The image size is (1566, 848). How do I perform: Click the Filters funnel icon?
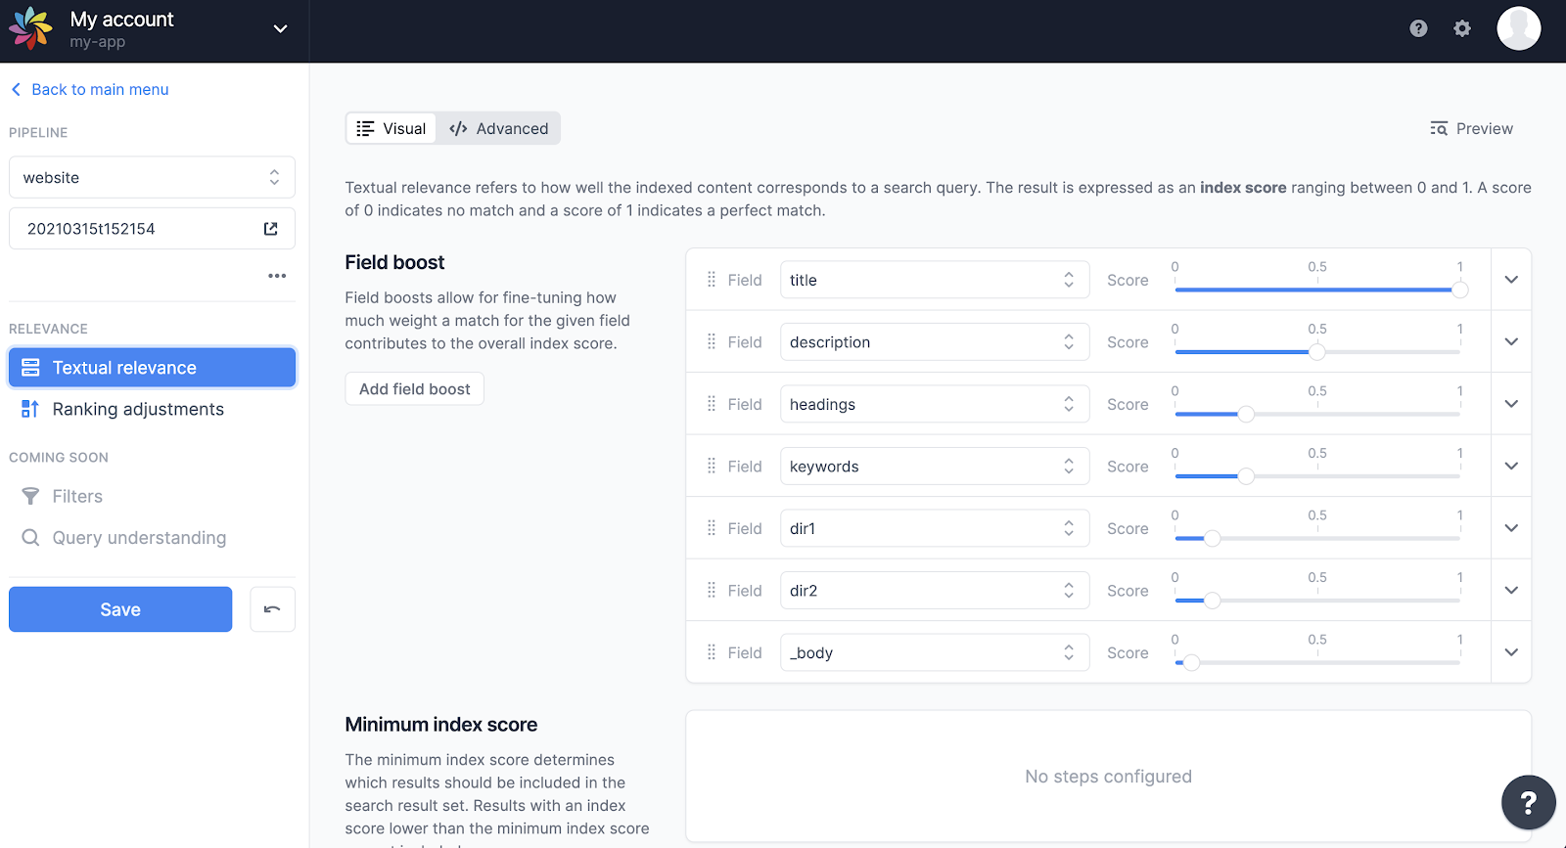click(x=30, y=497)
